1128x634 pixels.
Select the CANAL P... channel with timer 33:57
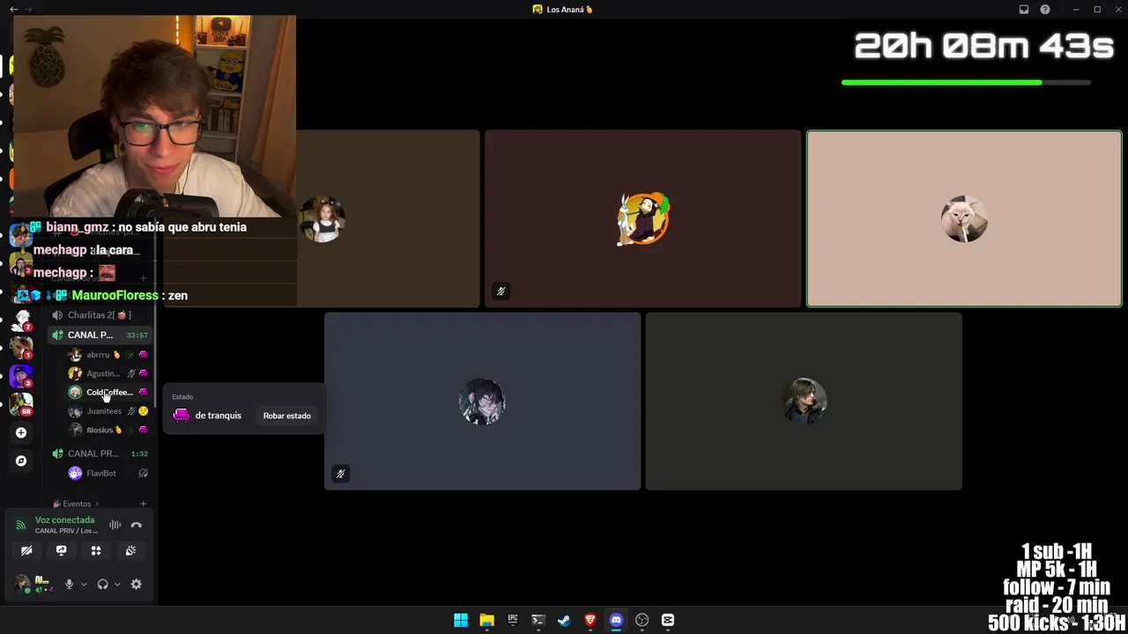coord(99,335)
